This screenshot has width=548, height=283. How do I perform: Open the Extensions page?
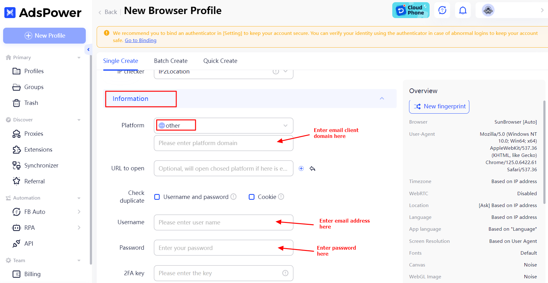[x=38, y=149]
